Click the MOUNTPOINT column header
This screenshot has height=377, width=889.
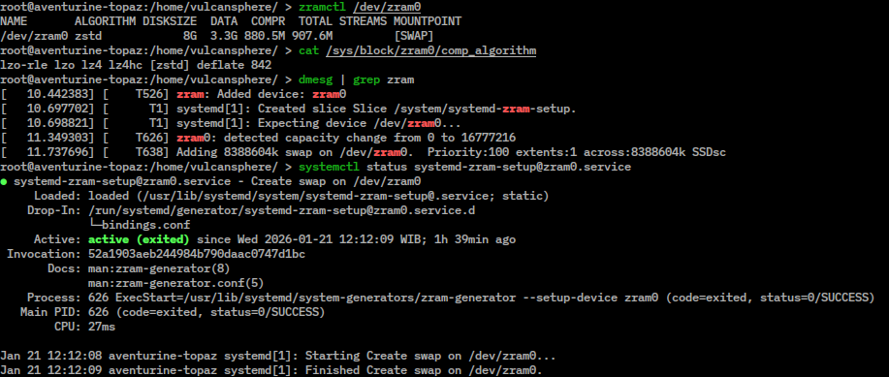coord(428,21)
